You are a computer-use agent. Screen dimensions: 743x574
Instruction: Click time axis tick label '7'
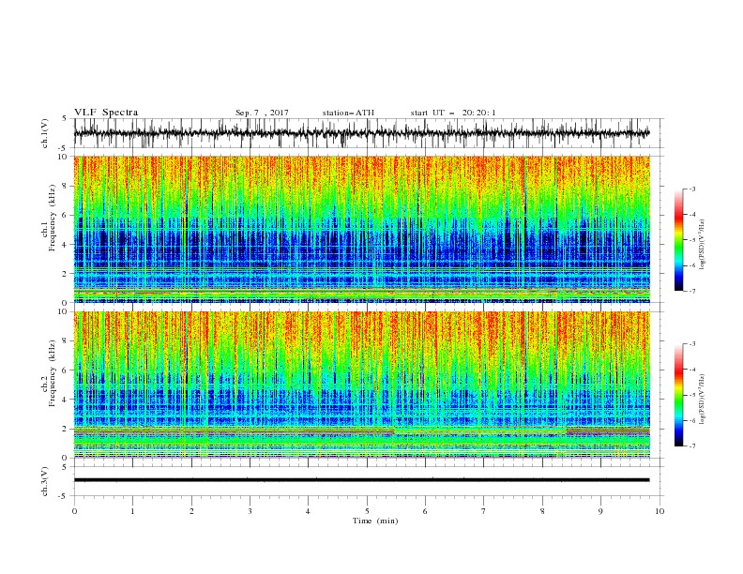(484, 511)
